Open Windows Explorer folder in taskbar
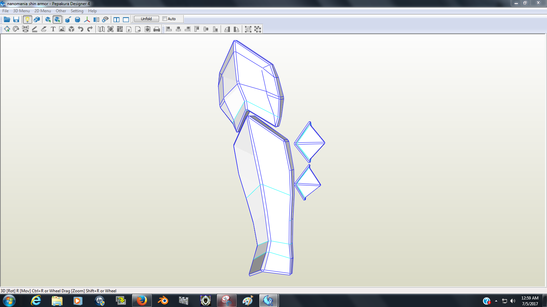The image size is (547, 307). [57, 301]
